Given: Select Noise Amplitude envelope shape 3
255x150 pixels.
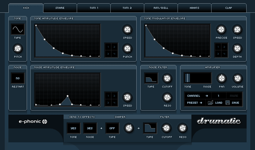Looking at the screenshot, I should point(108,103).
